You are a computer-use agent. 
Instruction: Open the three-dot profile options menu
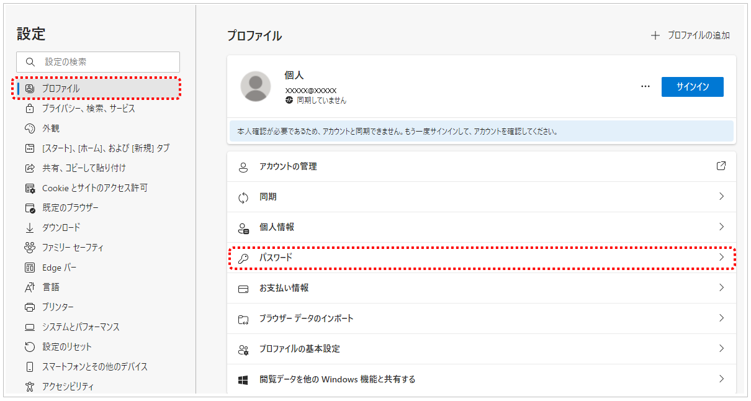(645, 87)
